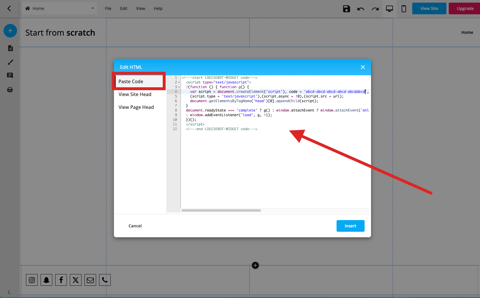Click the '</script>' closing tag line

click(x=195, y=124)
